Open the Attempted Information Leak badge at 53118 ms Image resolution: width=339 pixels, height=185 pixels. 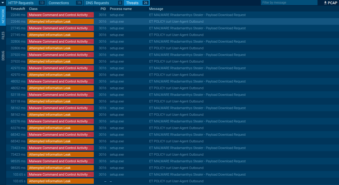tap(61, 101)
